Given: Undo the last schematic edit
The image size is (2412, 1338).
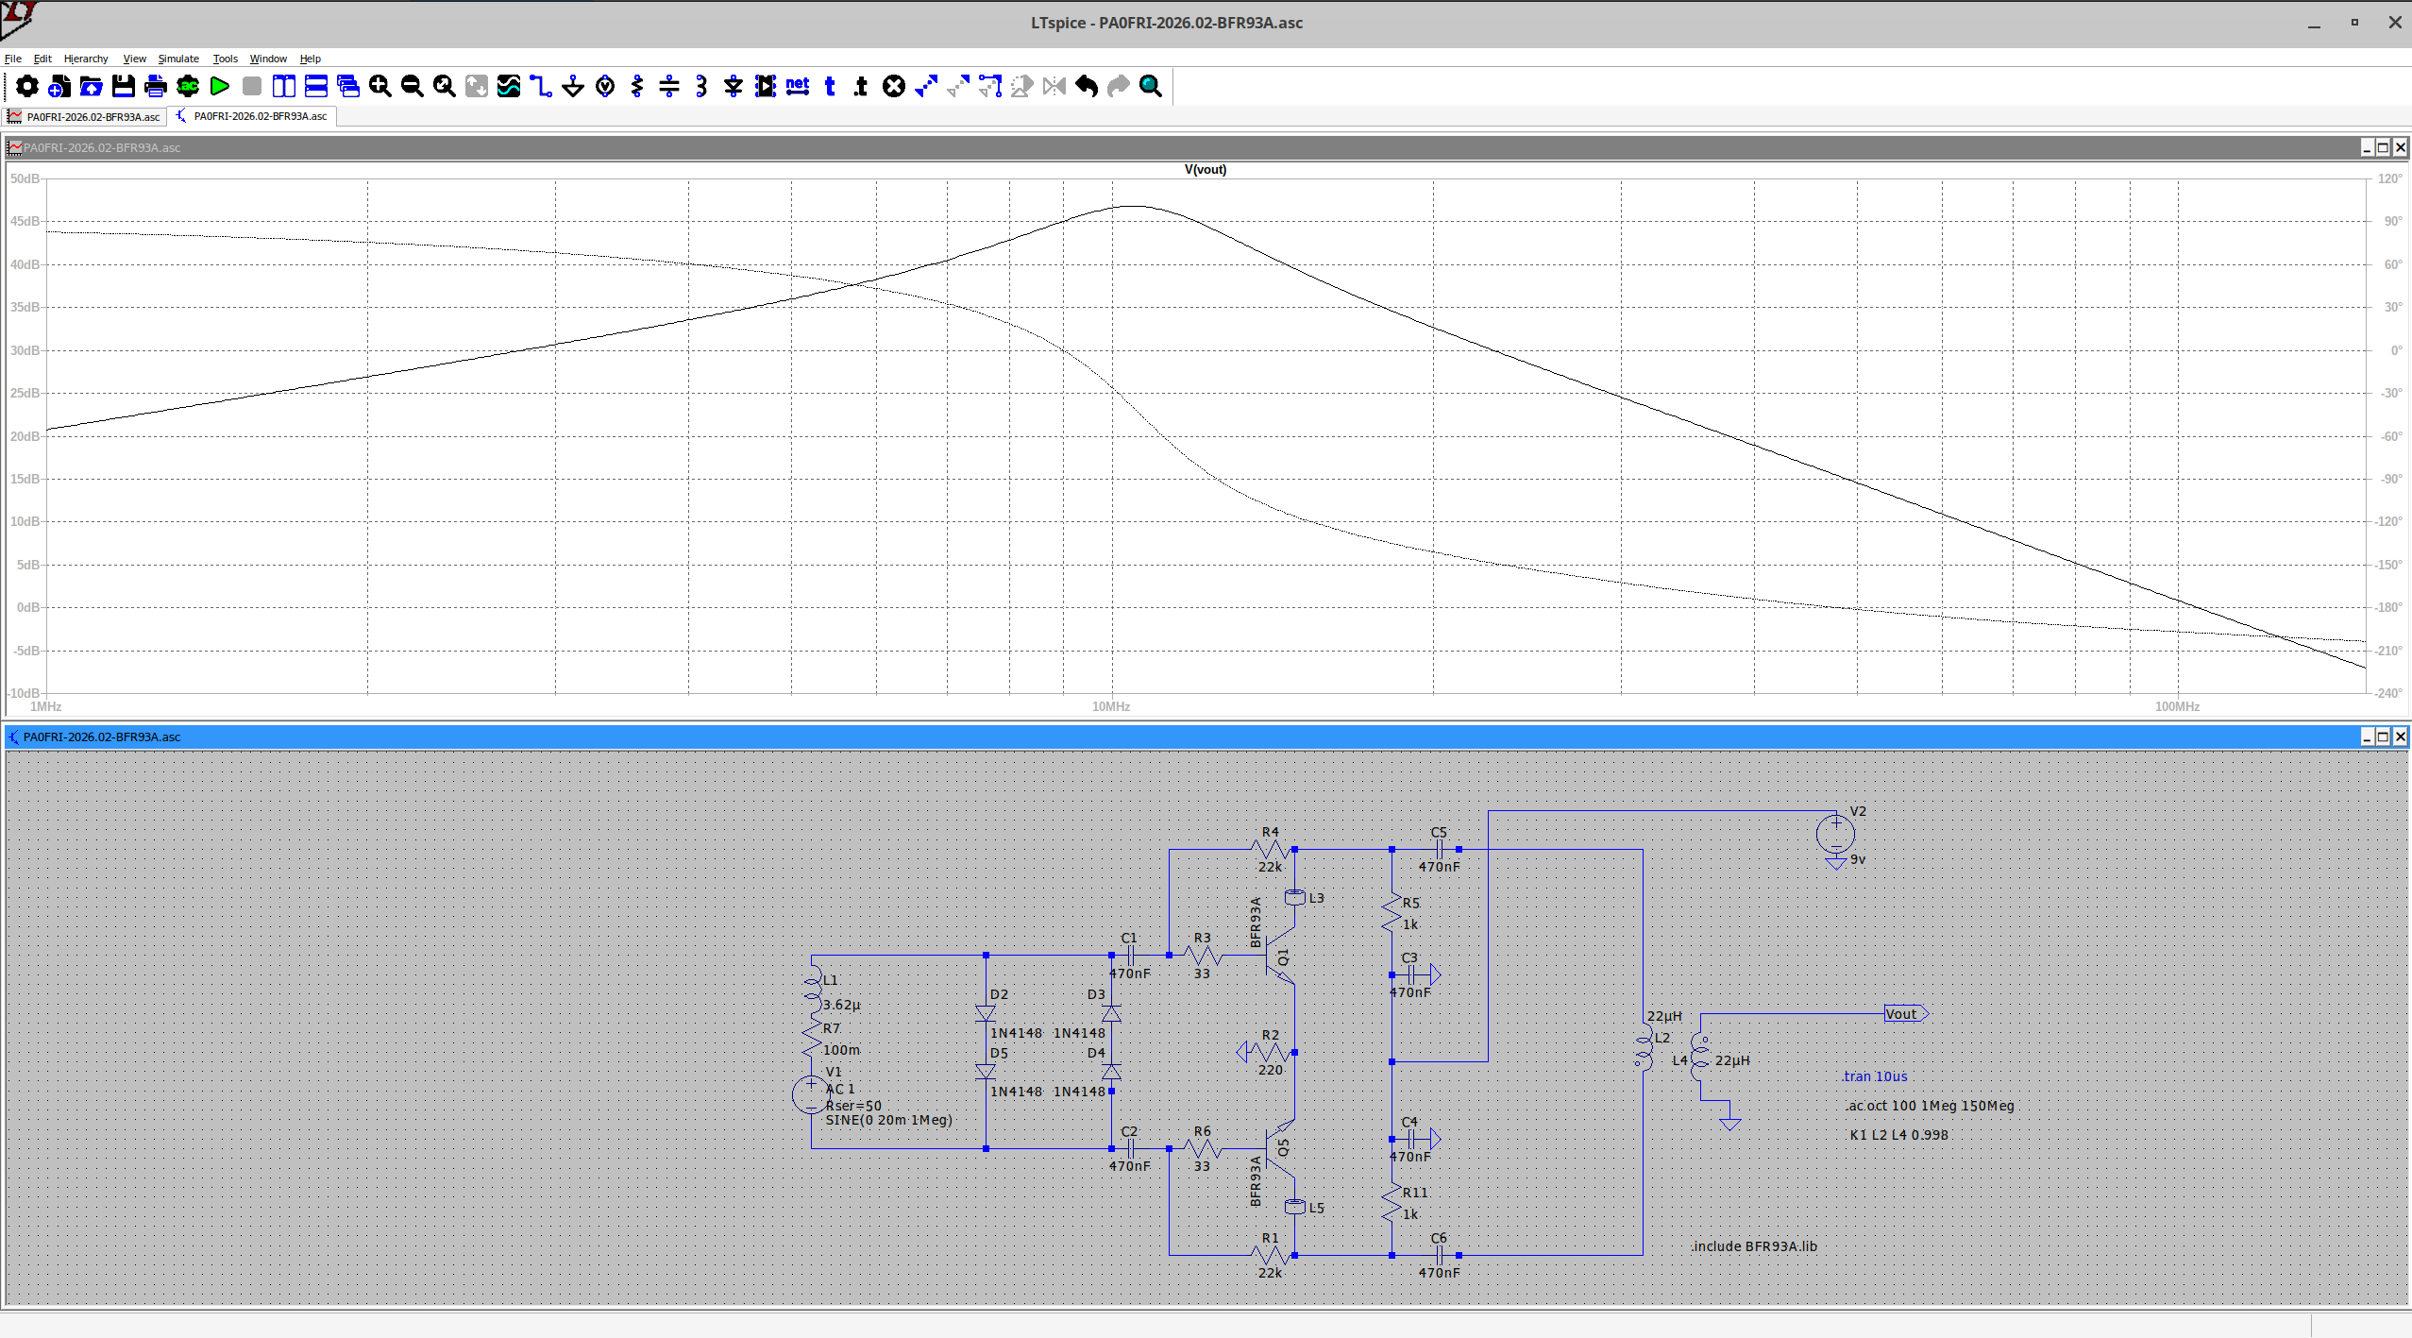Looking at the screenshot, I should 1086,86.
